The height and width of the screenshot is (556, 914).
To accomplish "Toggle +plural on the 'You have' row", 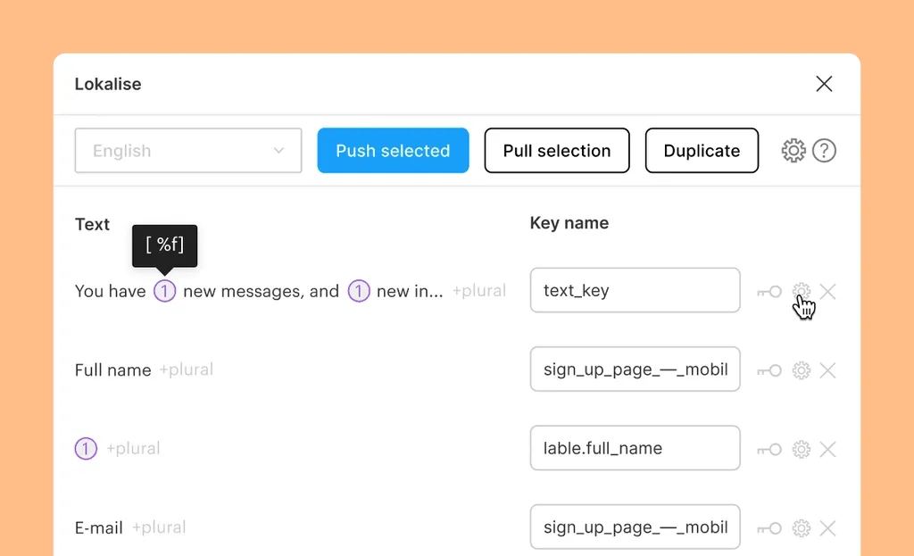I will pos(479,291).
